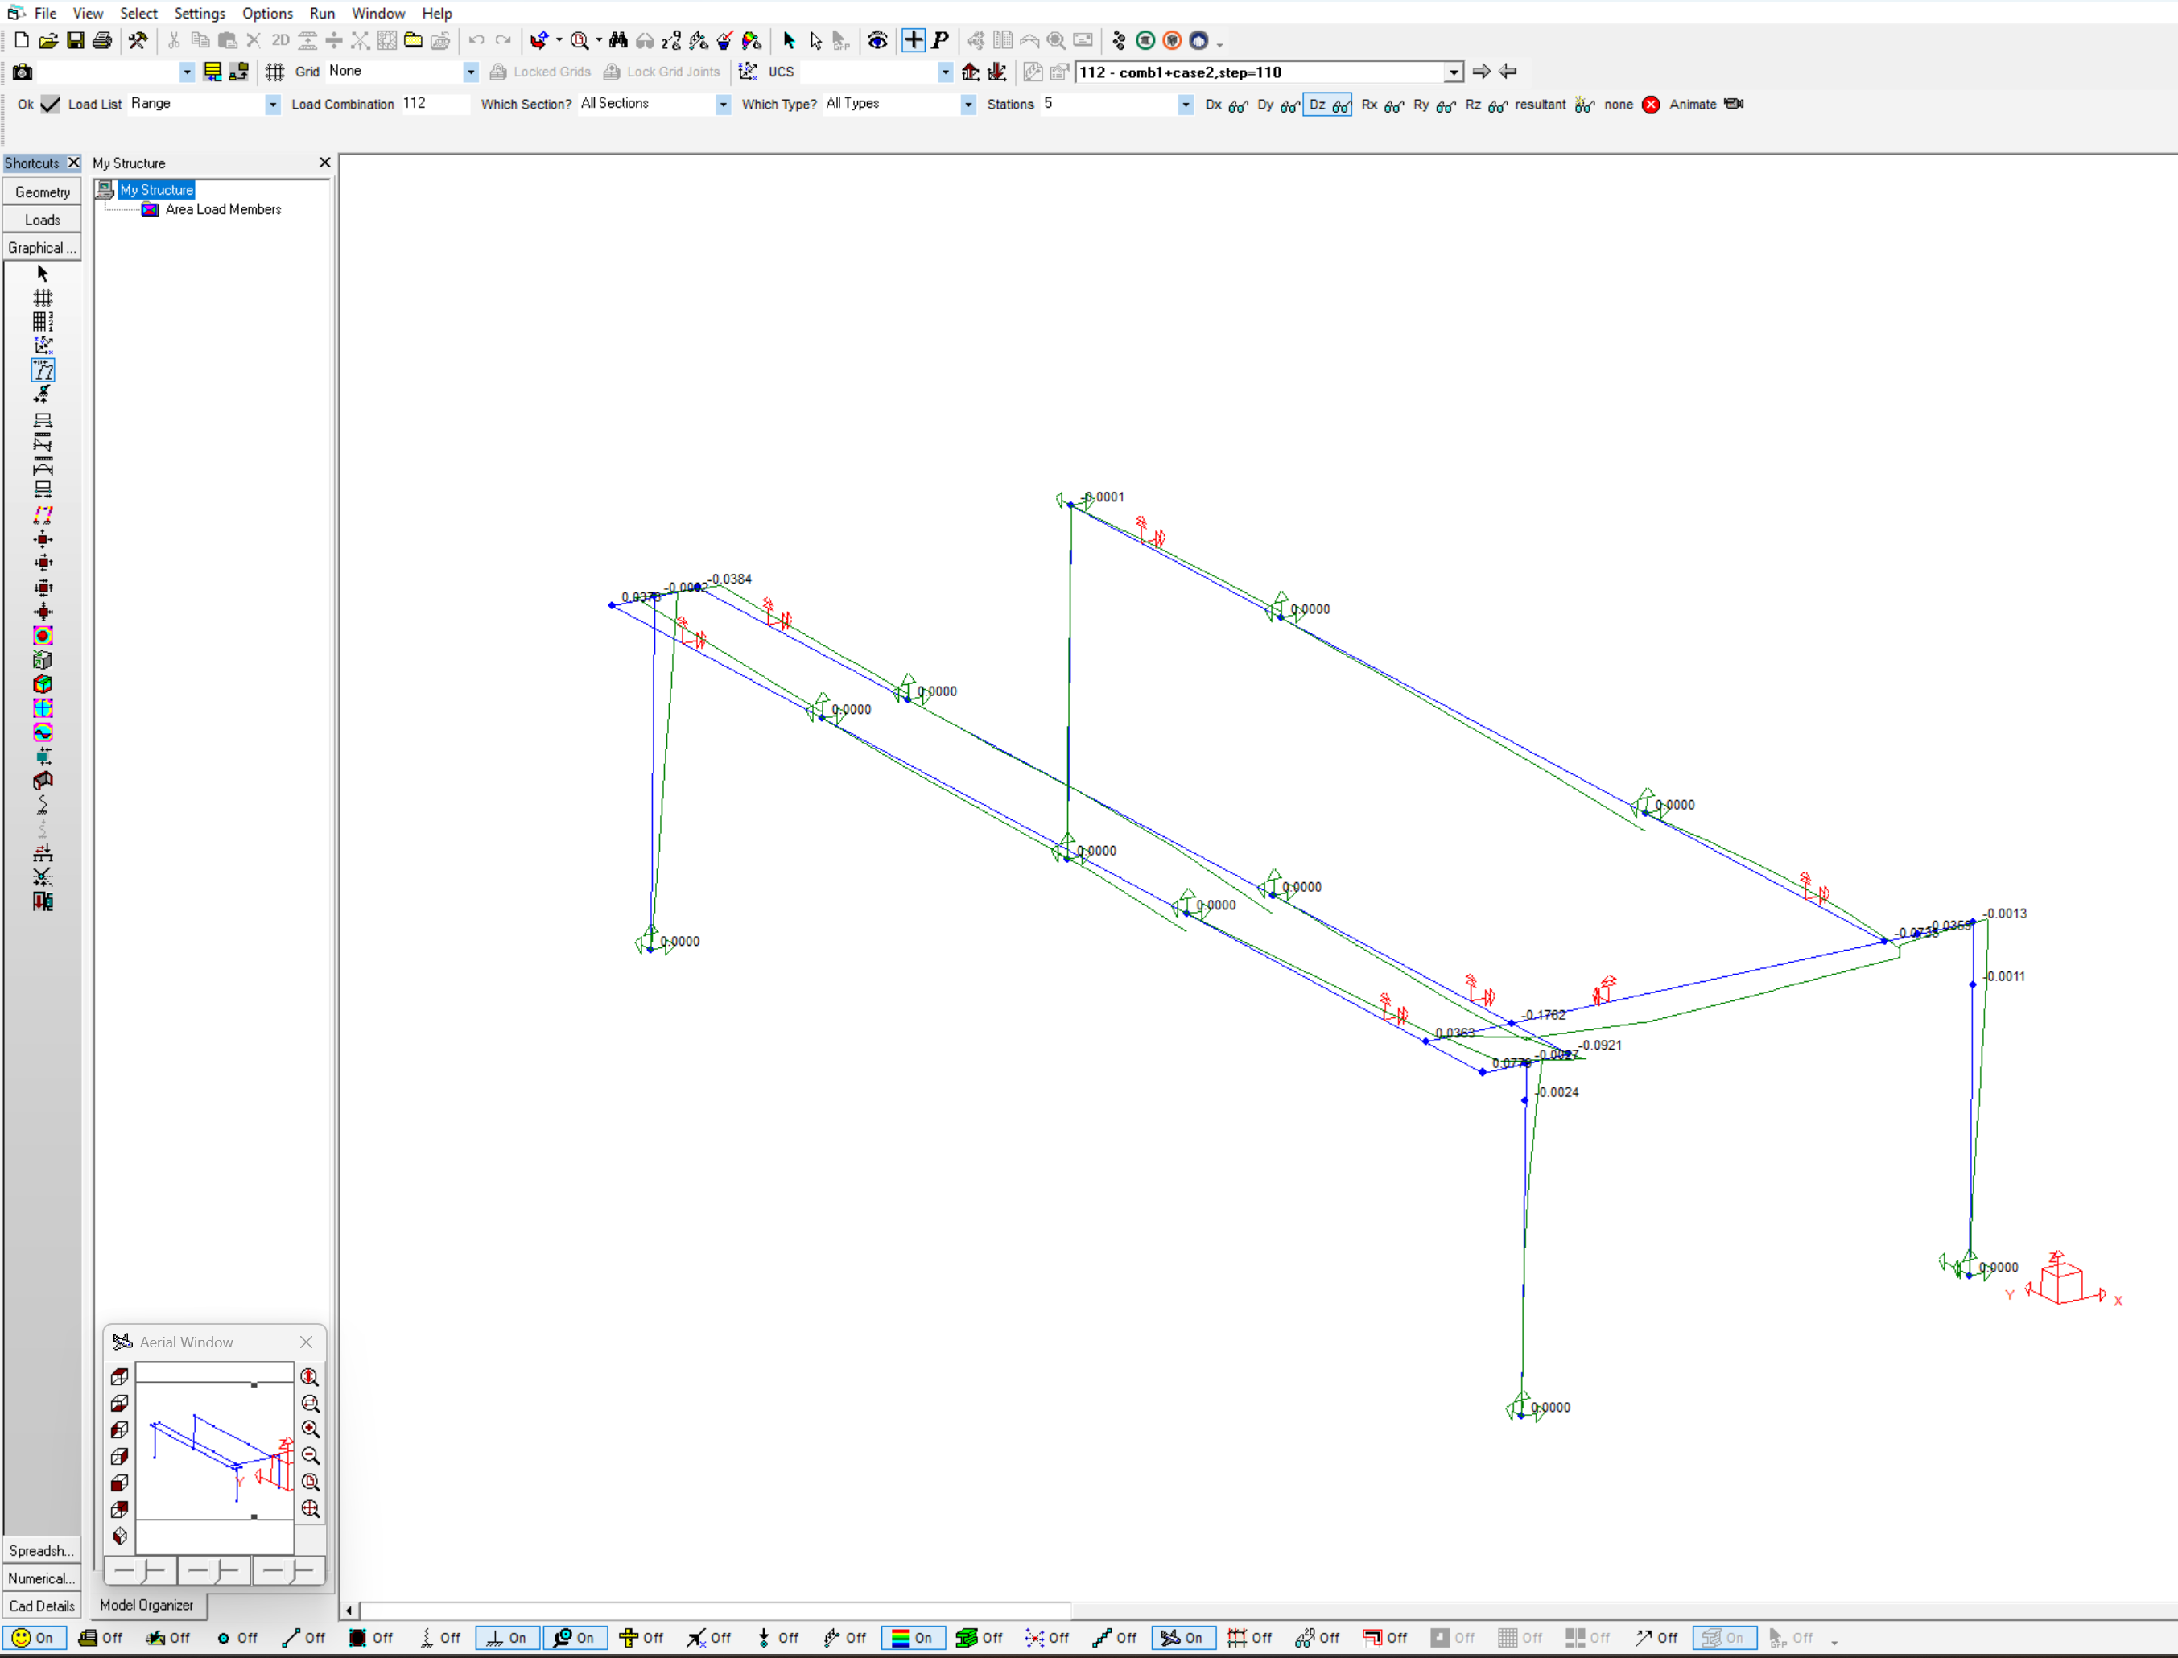
Task: Click the Aerial Window preview thumbnail
Action: click(x=214, y=1458)
